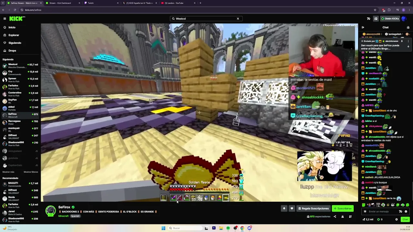This screenshot has width=413, height=232.
Task: Click Regala Suscripciones button
Action: pos(313,208)
